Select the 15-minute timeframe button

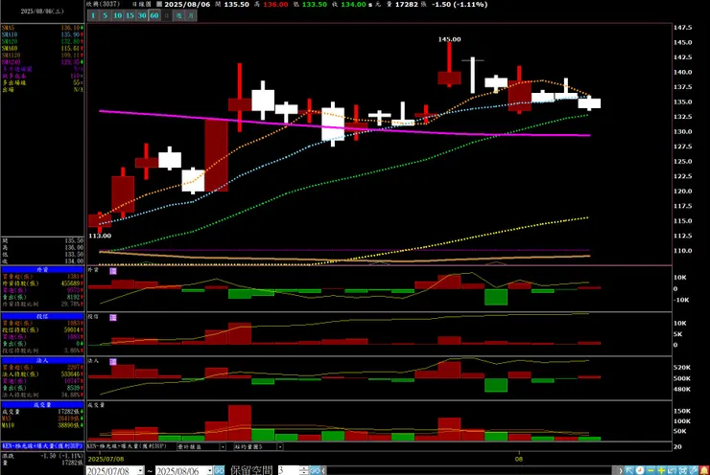pos(130,15)
